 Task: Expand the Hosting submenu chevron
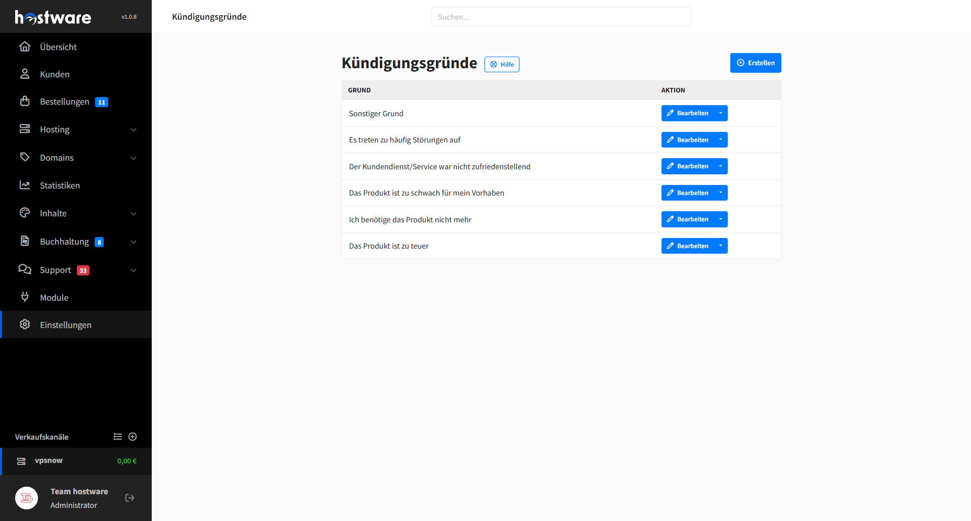click(134, 130)
